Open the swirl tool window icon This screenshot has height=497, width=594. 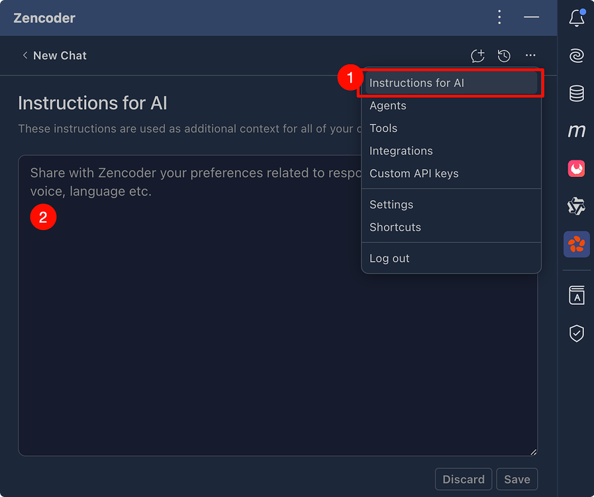coord(577,56)
